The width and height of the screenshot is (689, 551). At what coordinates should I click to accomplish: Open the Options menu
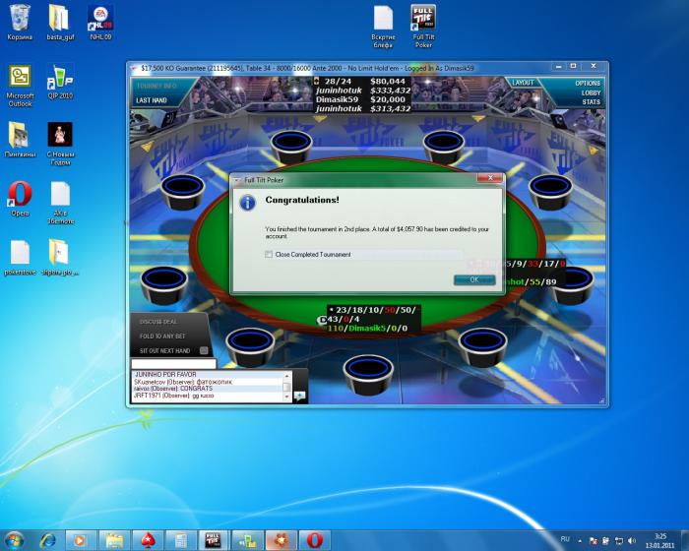pos(588,84)
